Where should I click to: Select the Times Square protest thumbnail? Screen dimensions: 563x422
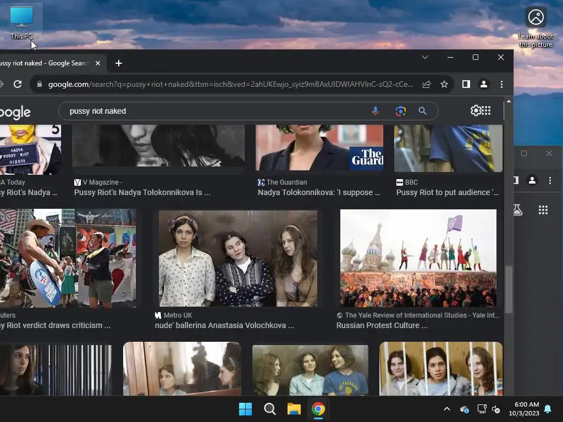(68, 258)
